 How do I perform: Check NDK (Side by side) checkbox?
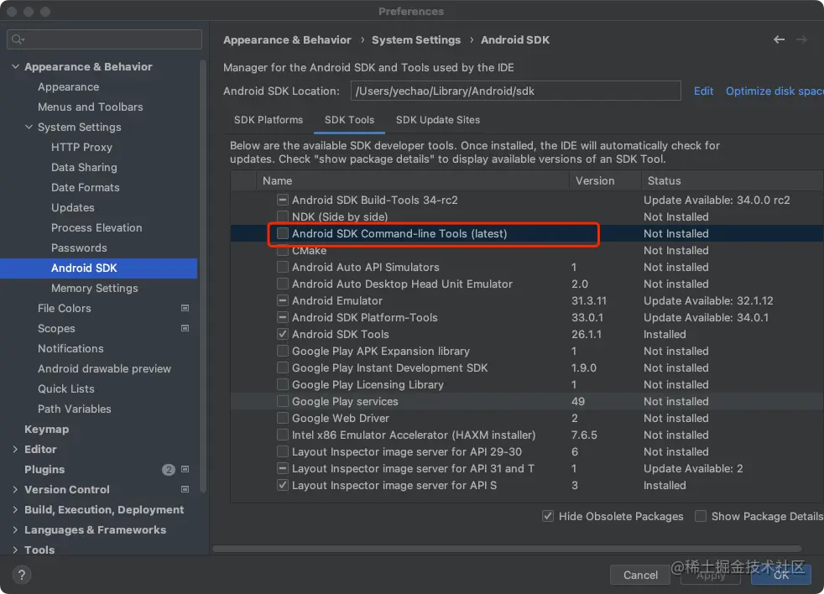coord(283,216)
